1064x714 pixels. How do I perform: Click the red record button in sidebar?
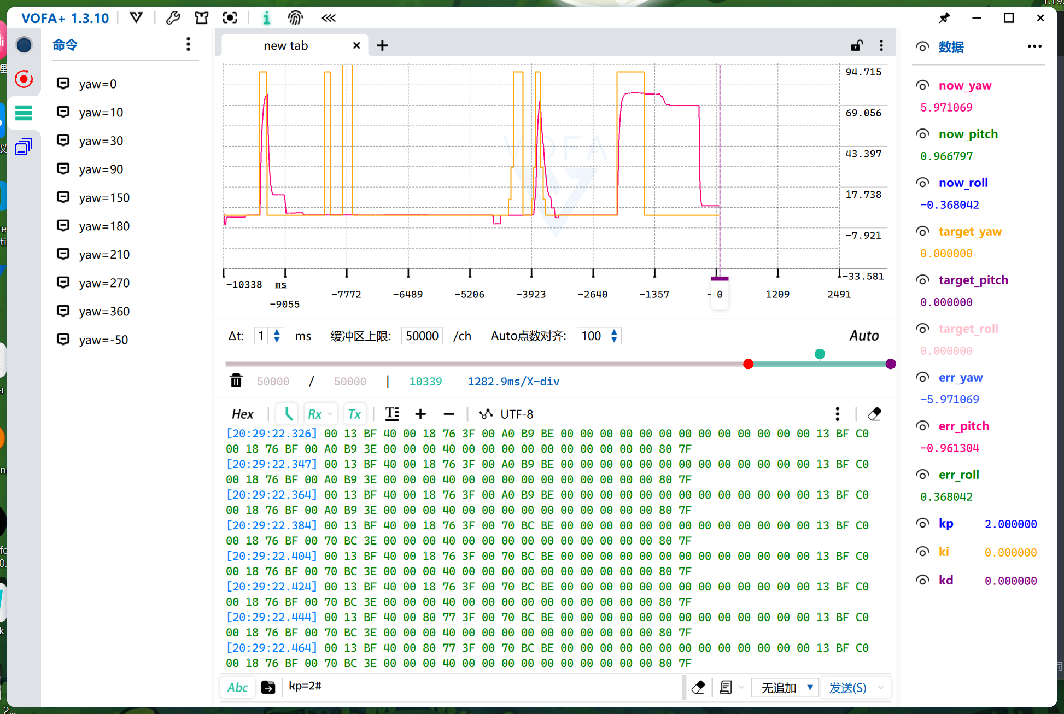tap(24, 79)
